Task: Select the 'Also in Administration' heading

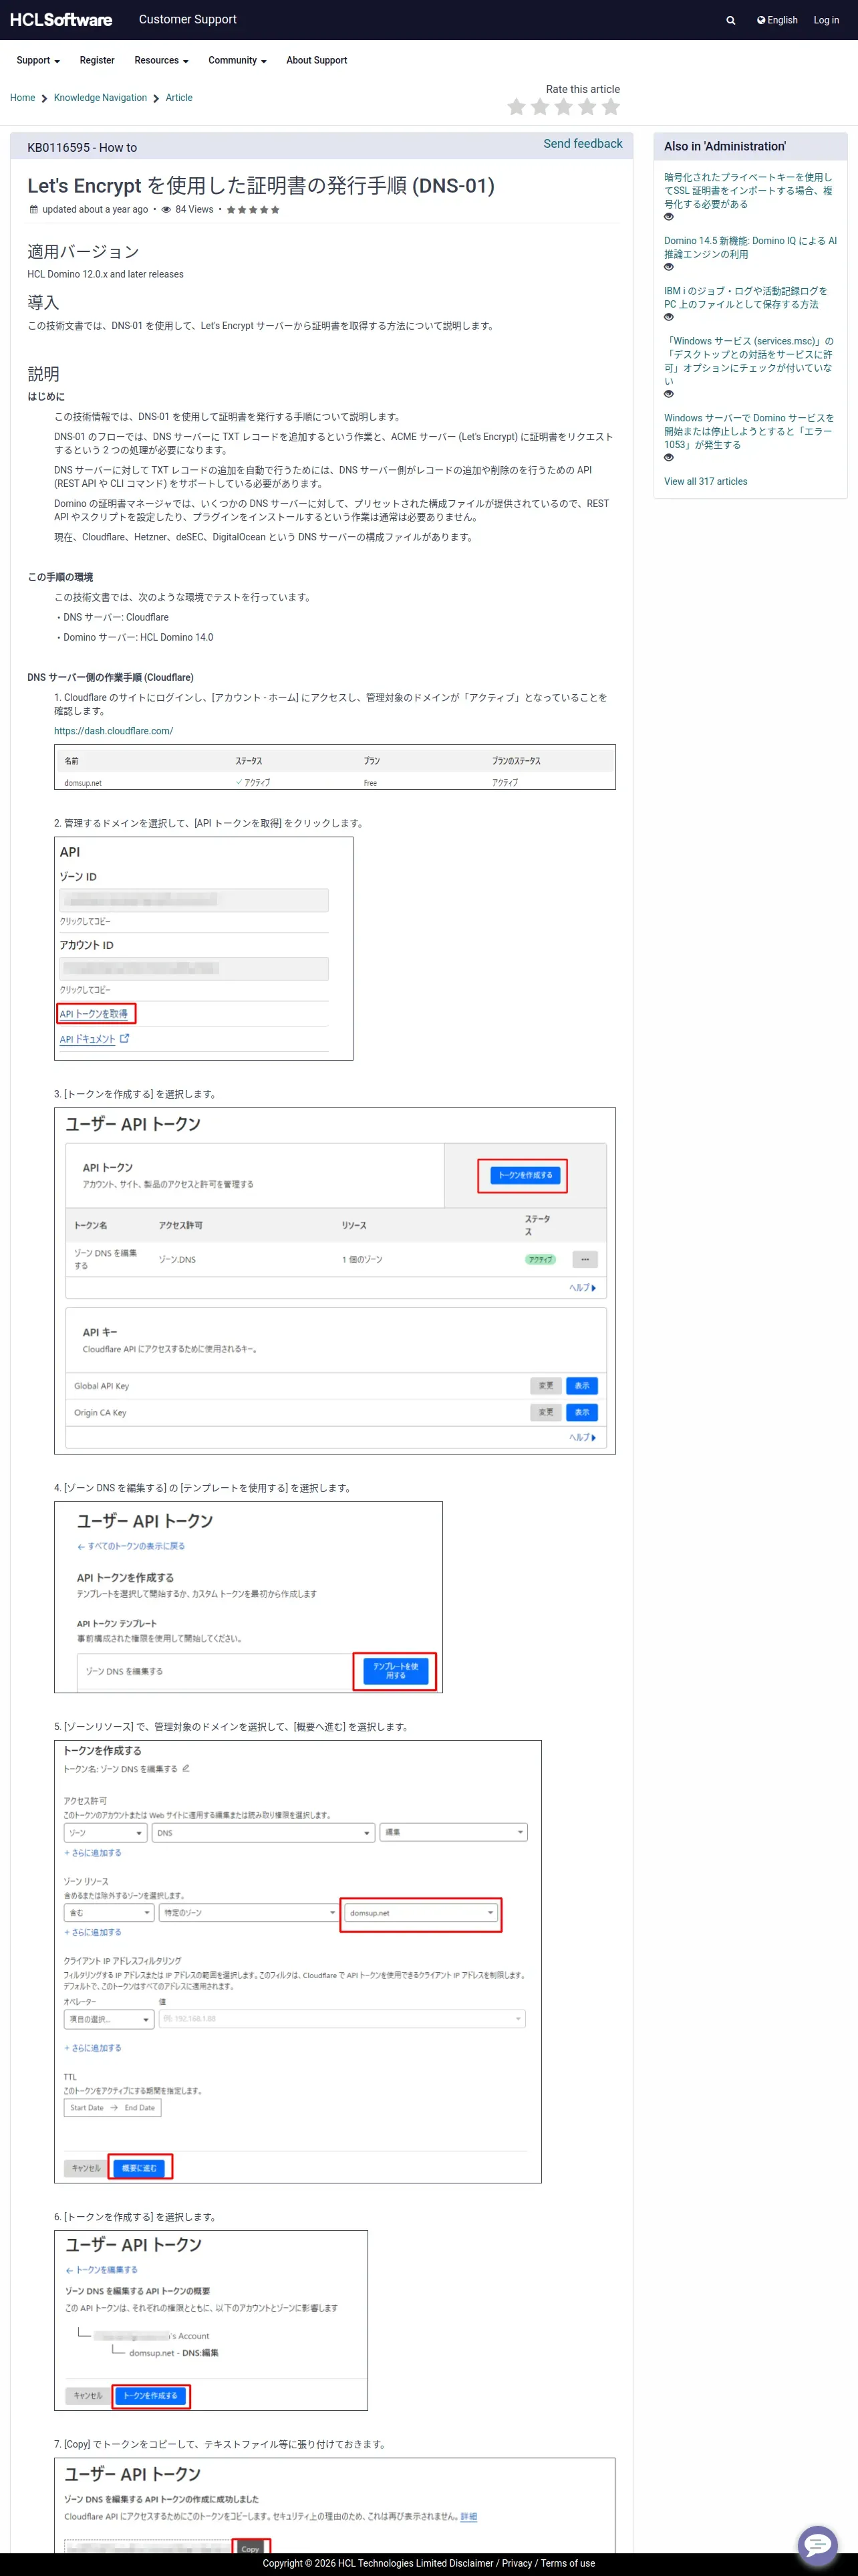Action: [725, 146]
